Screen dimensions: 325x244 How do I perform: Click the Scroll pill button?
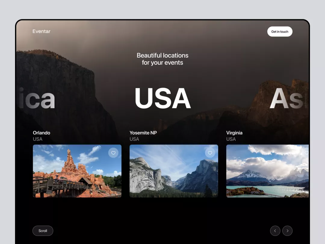tap(43, 231)
